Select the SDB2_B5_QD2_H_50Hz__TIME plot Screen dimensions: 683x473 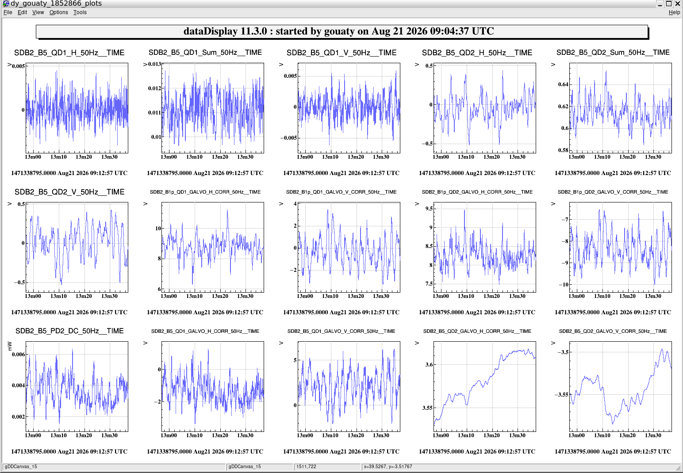tap(485, 108)
